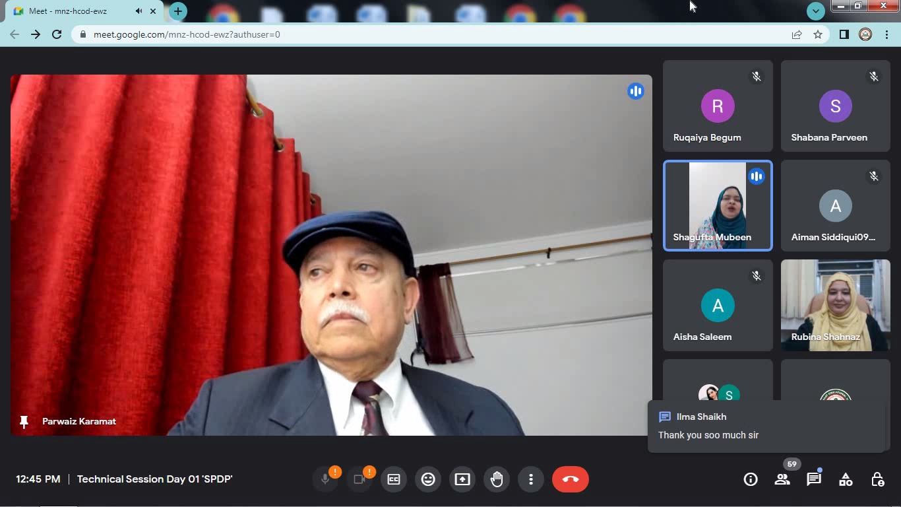Select Rubina Shahnaz's video tile
Screen dimensions: 901x507
tap(835, 305)
